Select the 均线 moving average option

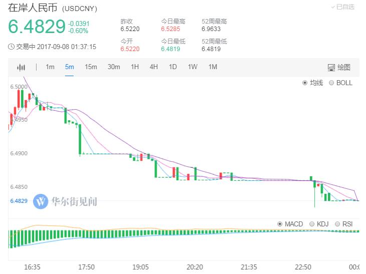305,83
